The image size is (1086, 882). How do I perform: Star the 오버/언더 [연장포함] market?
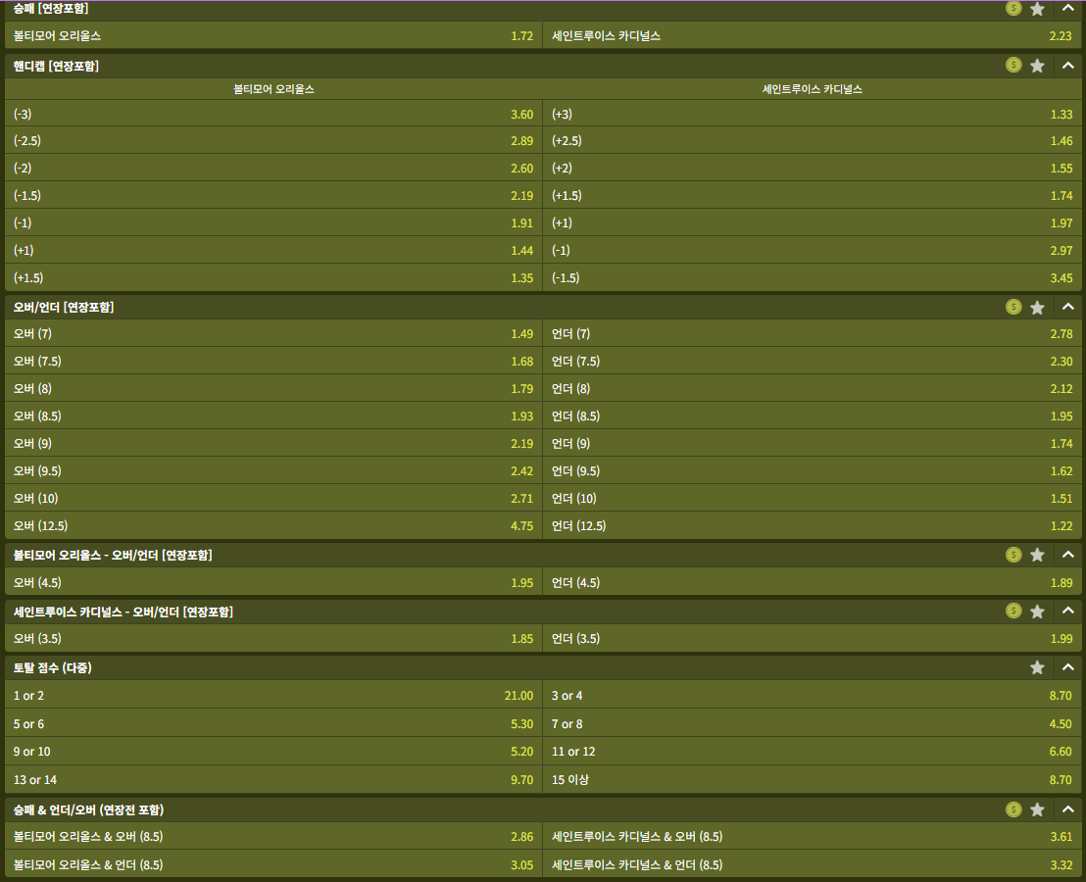pyautogui.click(x=1037, y=308)
